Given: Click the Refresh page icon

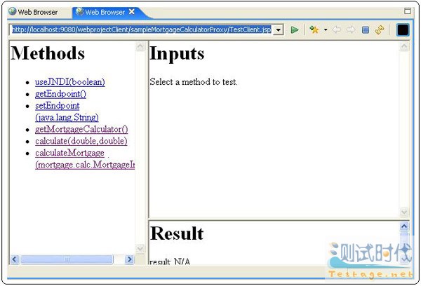Looking at the screenshot, I should 380,30.
